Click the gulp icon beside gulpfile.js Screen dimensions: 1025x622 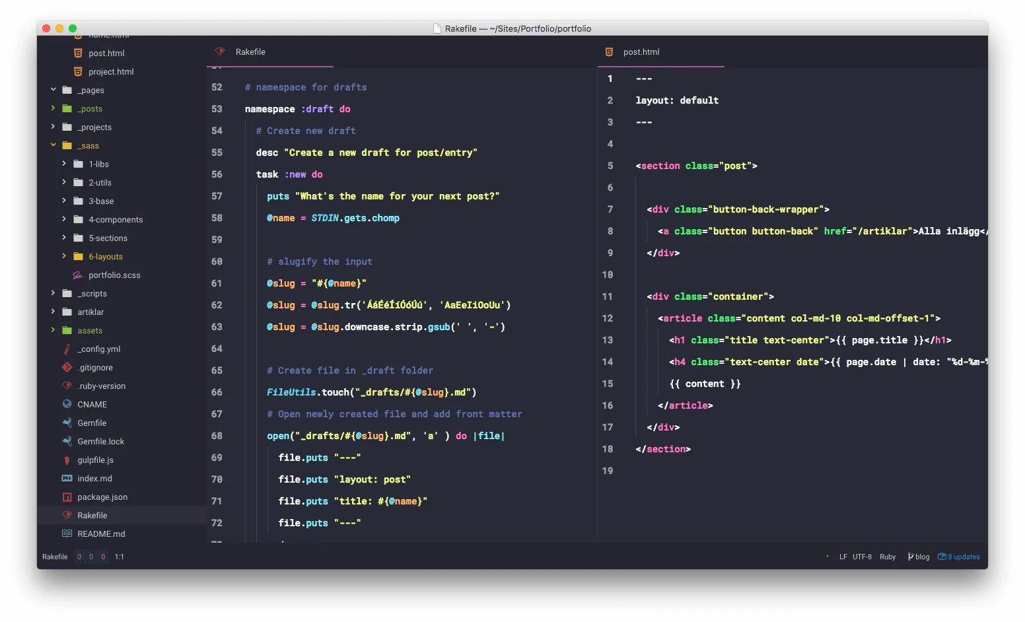tap(67, 460)
